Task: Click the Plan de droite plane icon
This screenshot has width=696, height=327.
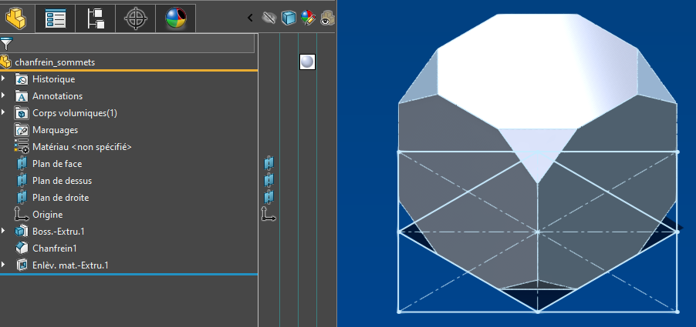Action: tap(22, 197)
